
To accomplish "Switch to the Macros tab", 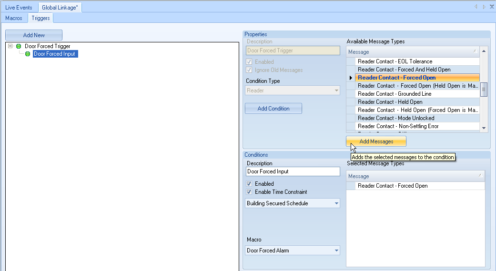I will click(14, 18).
